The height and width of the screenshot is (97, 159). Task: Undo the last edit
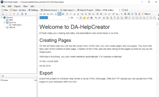[x=96, y=18]
